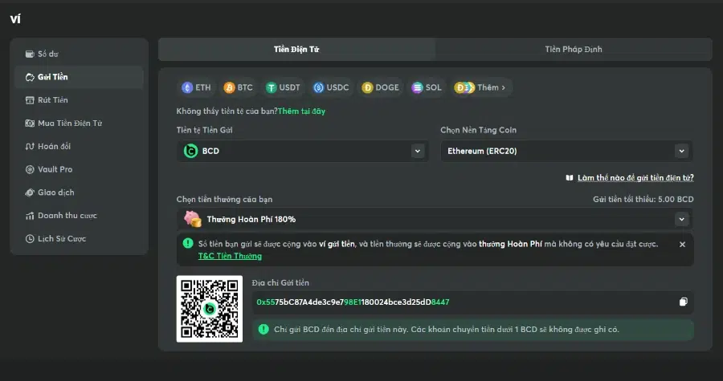Open Vault Pro from sidebar

(x=79, y=169)
